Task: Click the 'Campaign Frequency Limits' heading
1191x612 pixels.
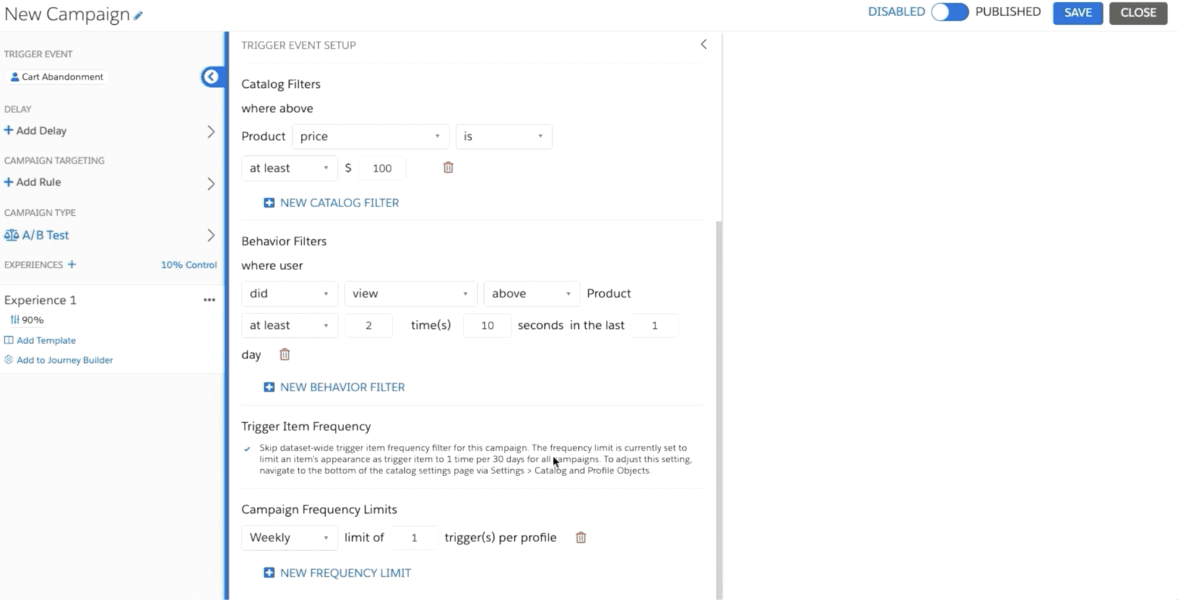Action: click(x=319, y=509)
